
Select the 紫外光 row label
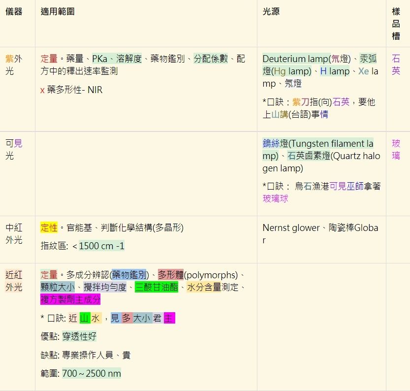tap(14, 65)
